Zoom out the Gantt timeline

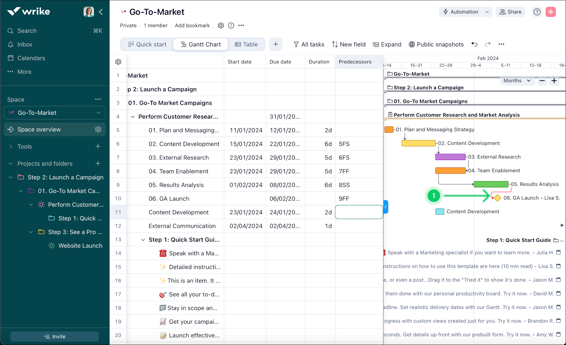point(542,81)
